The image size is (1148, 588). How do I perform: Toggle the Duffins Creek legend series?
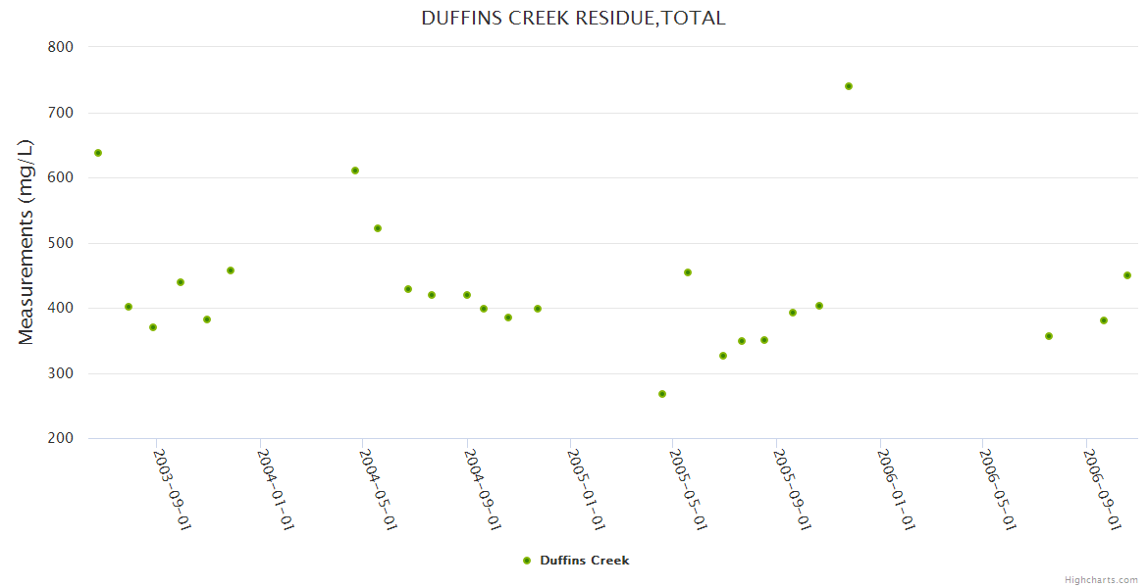coord(584,561)
